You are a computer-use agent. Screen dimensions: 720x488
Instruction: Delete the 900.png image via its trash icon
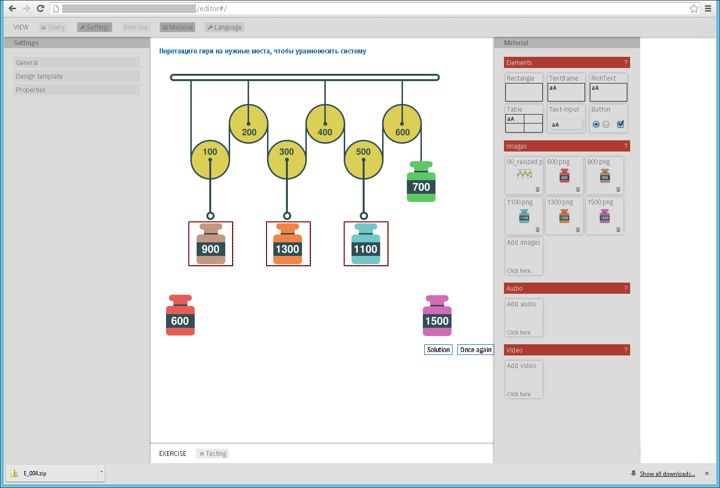point(618,189)
